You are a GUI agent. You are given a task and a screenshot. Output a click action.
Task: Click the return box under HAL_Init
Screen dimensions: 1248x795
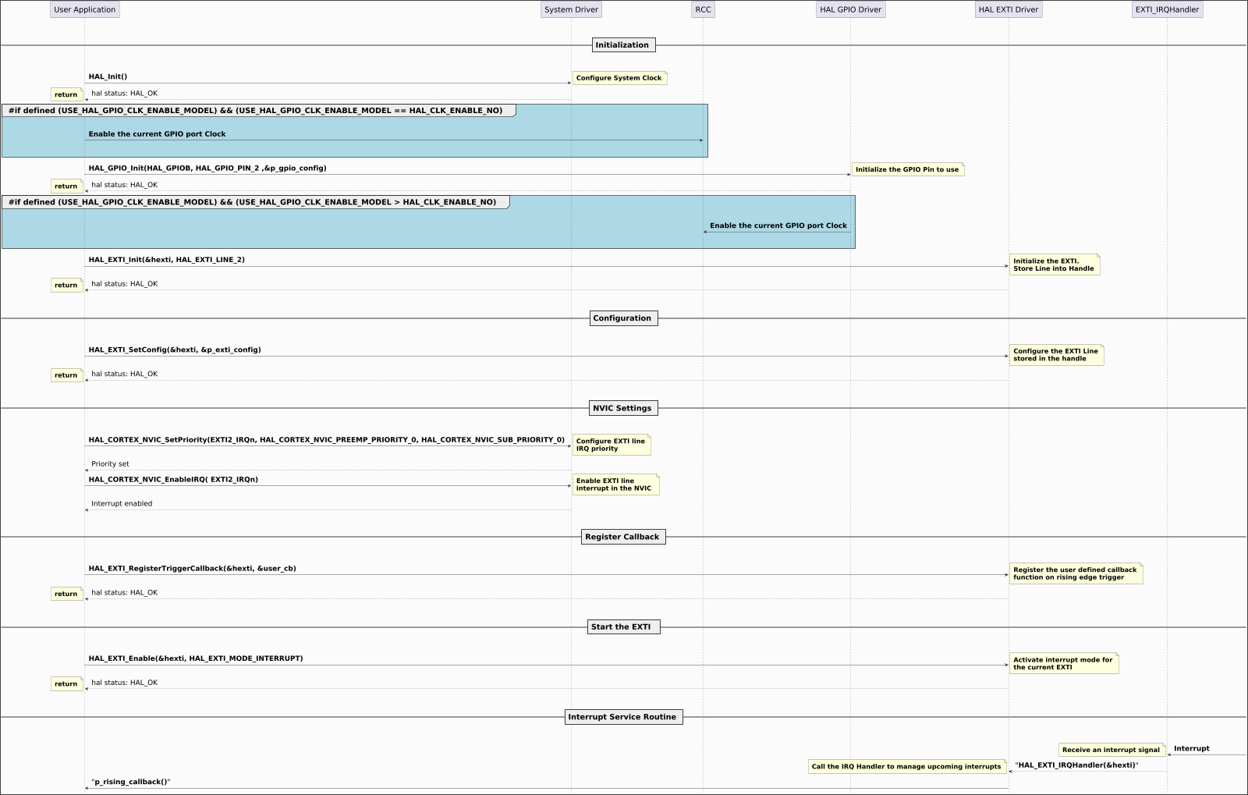click(x=66, y=94)
